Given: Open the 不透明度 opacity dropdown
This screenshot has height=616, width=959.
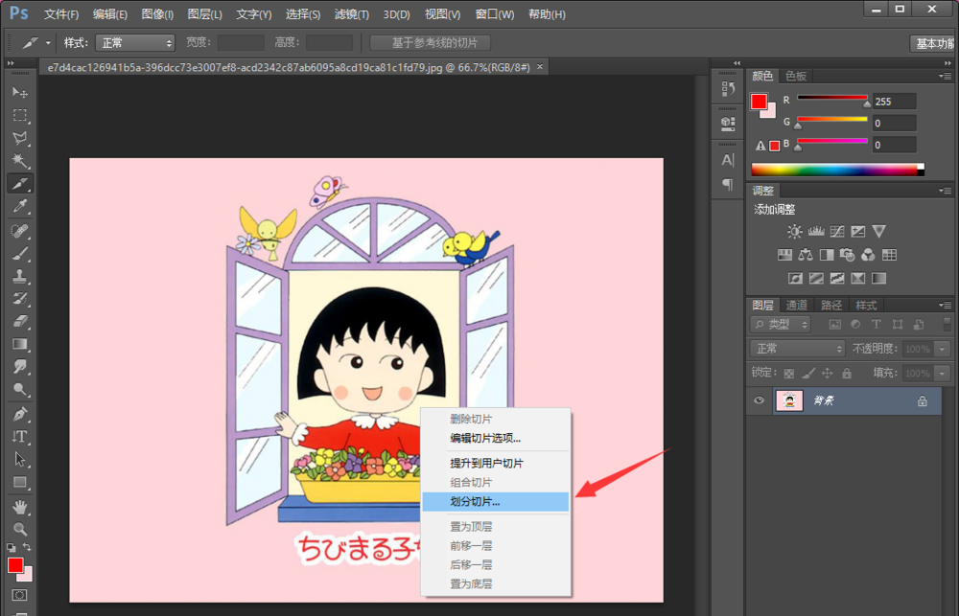Looking at the screenshot, I should click(941, 349).
